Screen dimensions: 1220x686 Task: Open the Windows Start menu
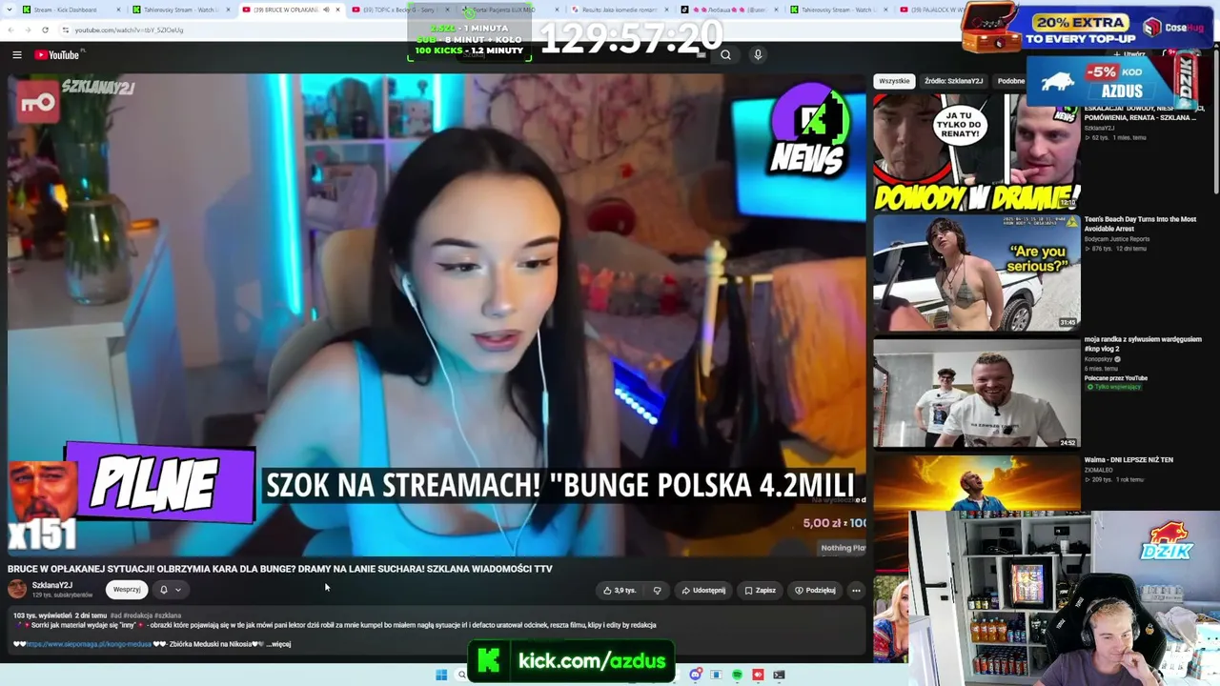[x=441, y=675]
